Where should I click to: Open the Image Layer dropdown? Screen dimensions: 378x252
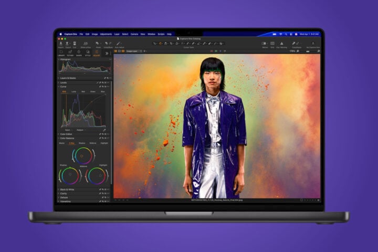[134, 51]
